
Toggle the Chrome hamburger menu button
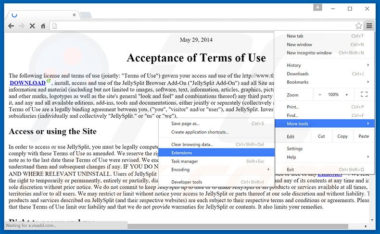point(369,25)
